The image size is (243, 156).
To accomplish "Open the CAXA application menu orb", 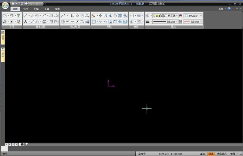I will [x=5, y=6].
